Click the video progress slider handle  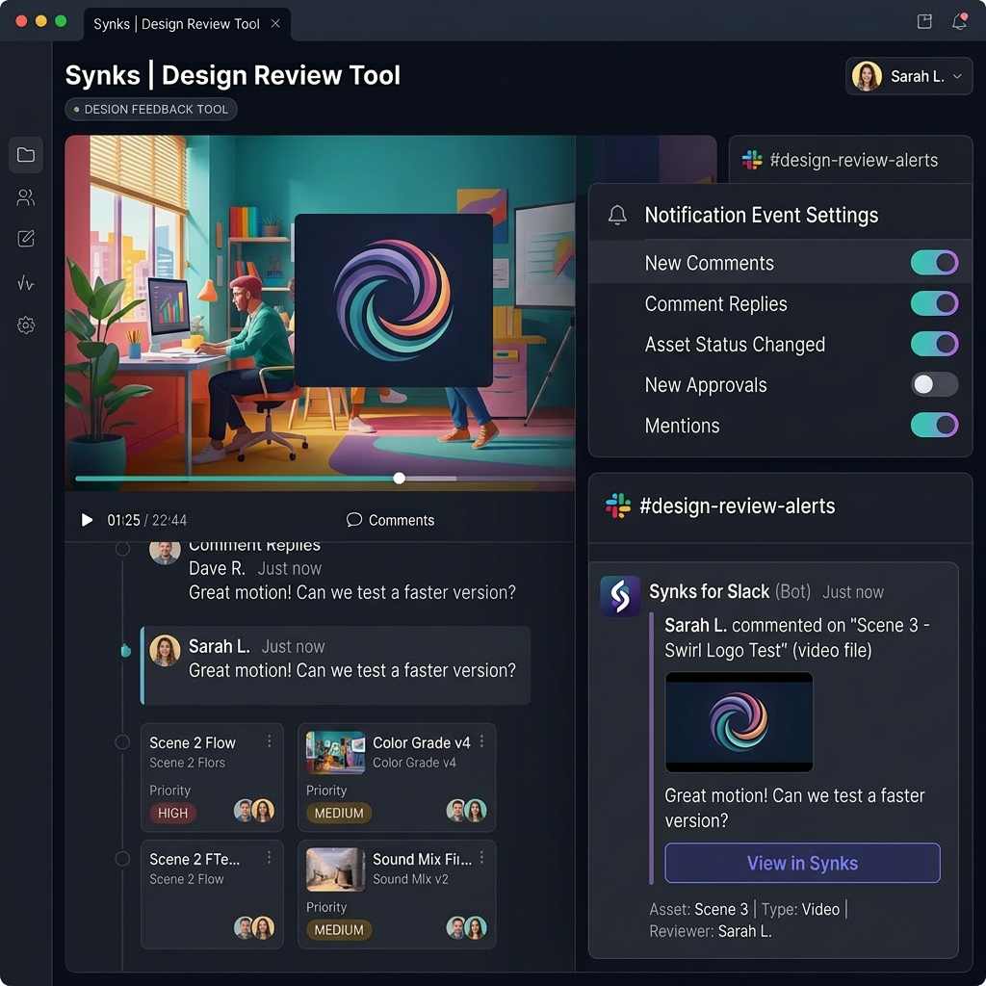[400, 478]
